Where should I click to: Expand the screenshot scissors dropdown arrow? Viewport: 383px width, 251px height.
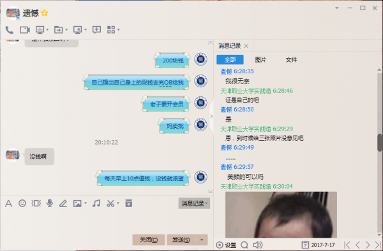coord(118,203)
